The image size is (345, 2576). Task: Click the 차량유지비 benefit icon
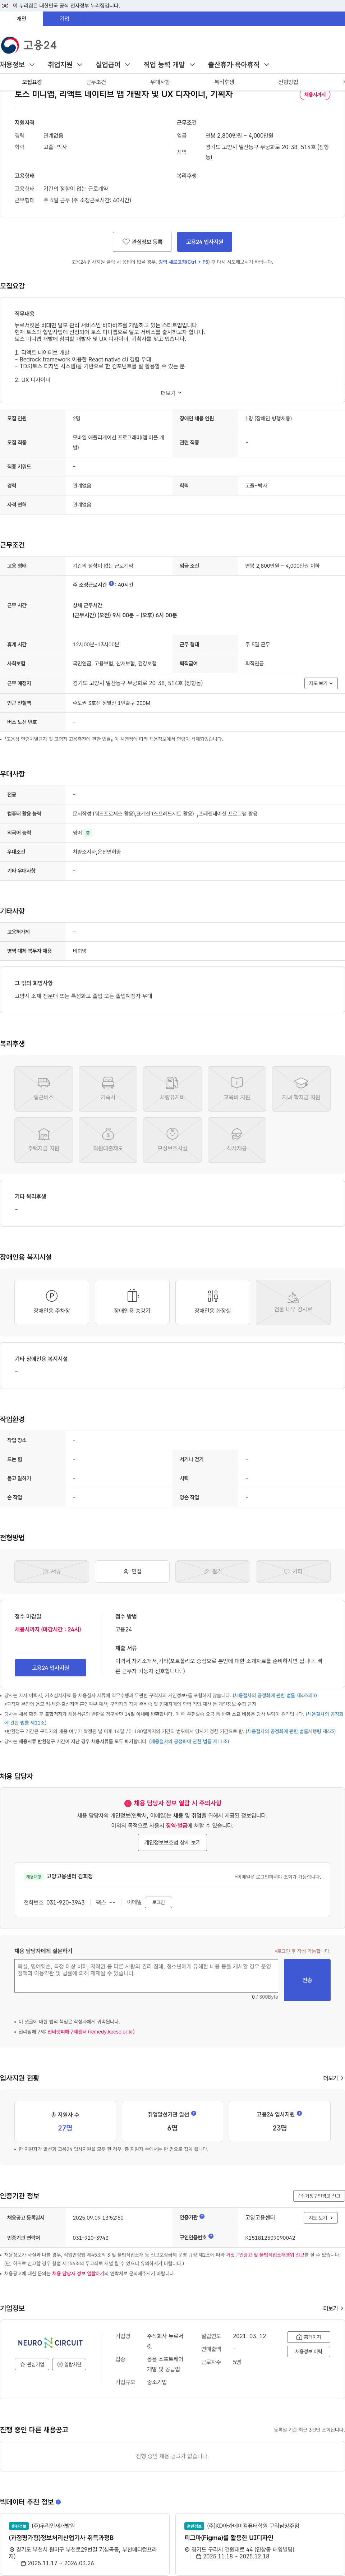172,1089
